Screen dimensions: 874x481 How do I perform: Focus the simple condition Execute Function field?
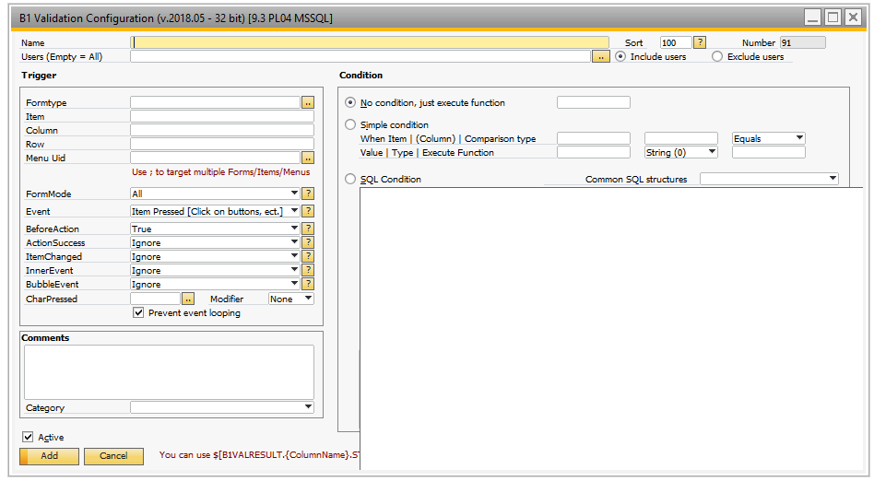(769, 152)
